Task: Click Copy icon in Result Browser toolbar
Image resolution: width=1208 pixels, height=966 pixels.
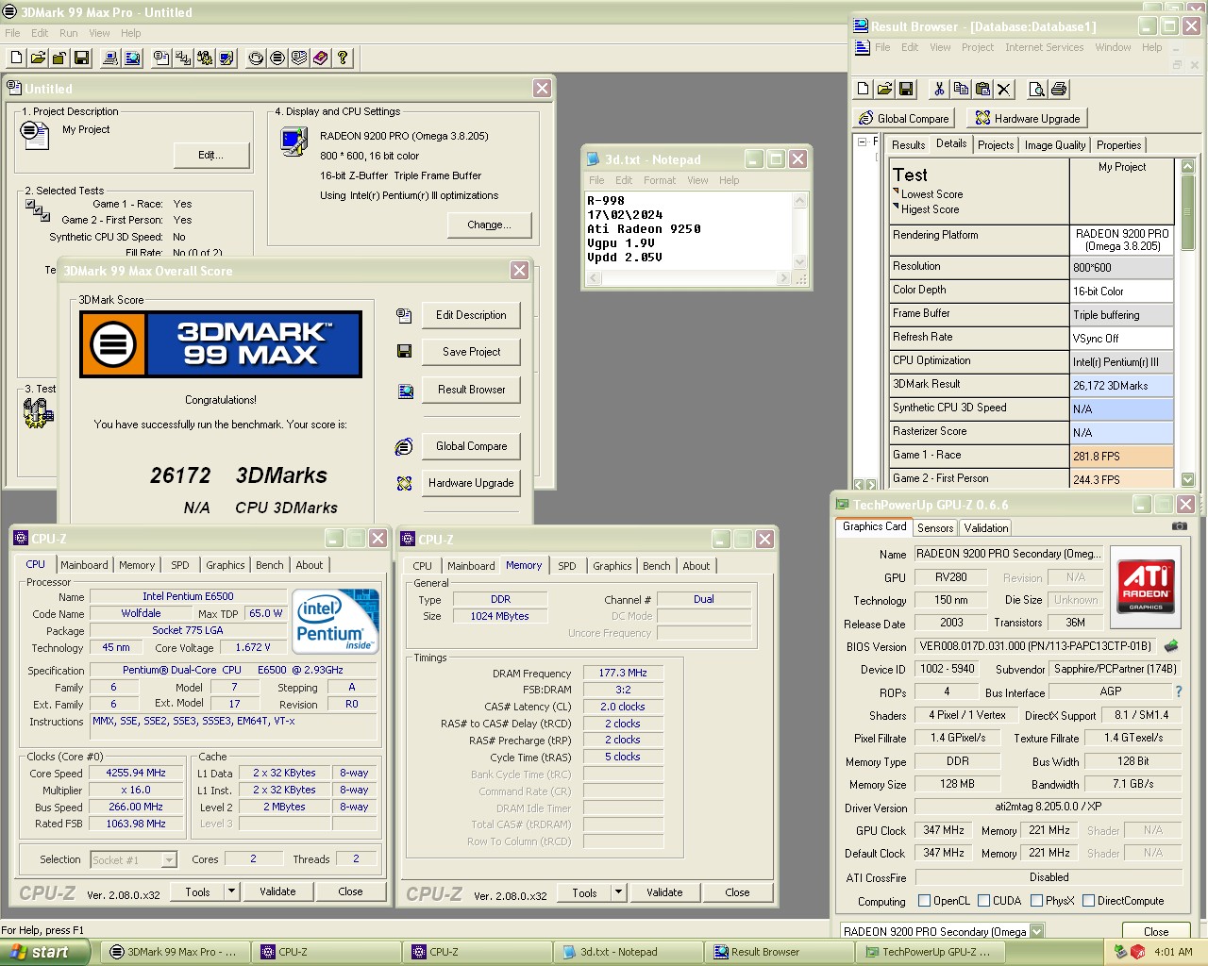Action: (961, 89)
